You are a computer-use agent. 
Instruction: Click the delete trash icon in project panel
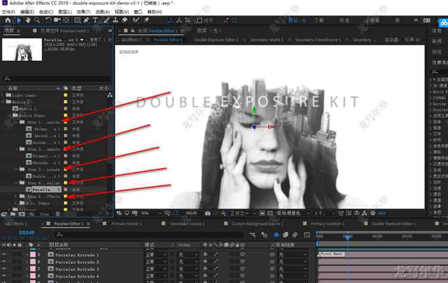(x=58, y=214)
